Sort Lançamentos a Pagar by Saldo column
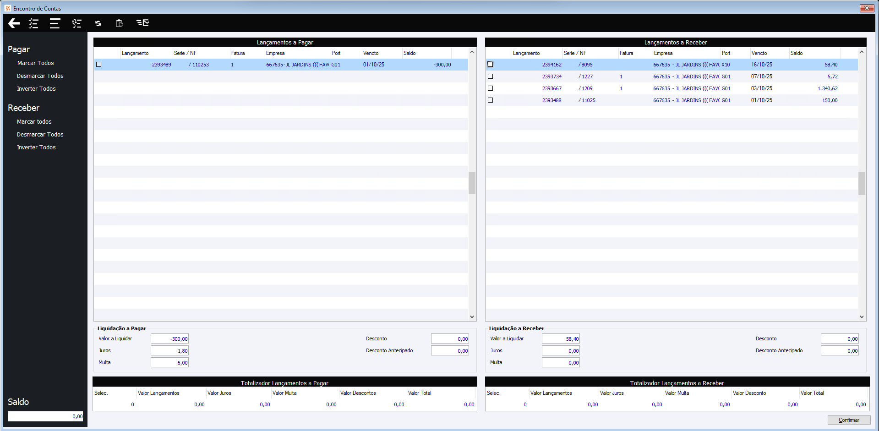This screenshot has width=879, height=431. click(x=427, y=53)
